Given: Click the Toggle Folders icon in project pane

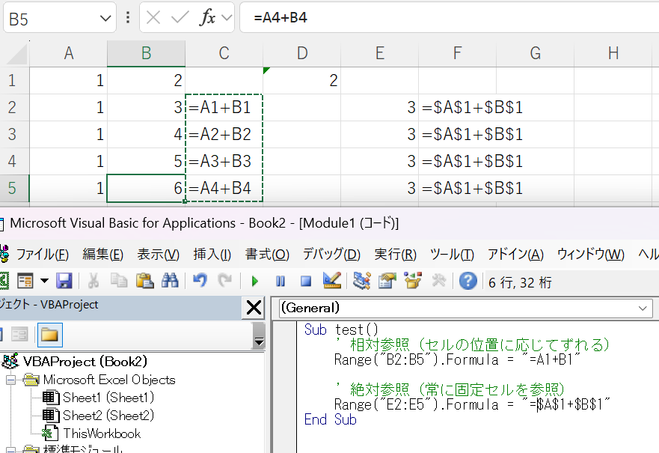Looking at the screenshot, I should 49,335.
